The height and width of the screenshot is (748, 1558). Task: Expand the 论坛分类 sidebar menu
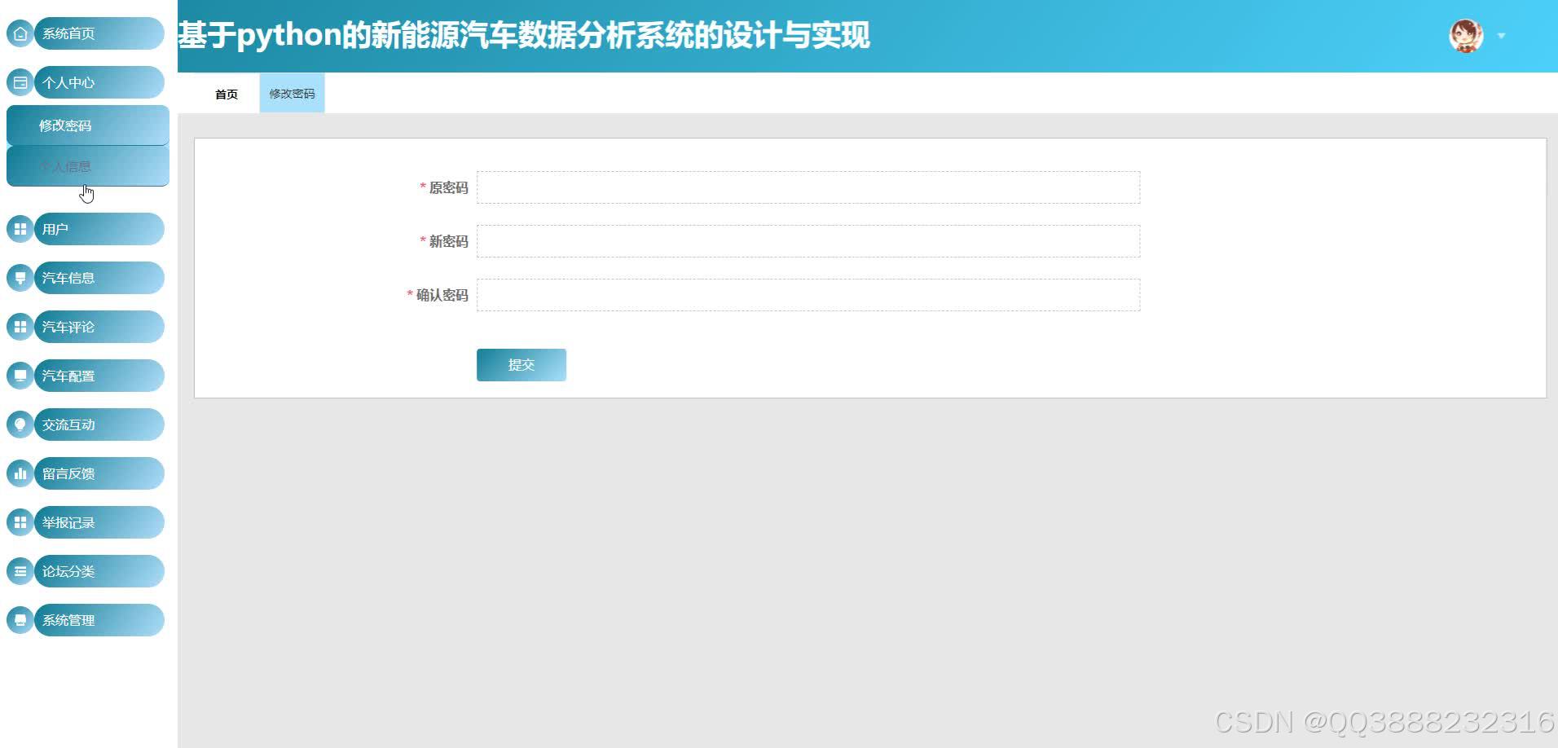point(99,571)
